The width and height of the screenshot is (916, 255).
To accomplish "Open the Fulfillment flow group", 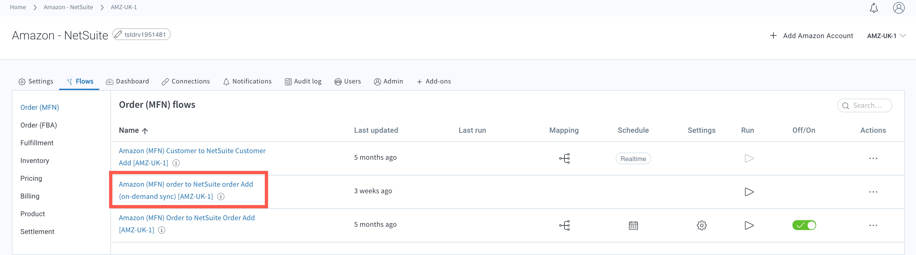I will pos(36,143).
